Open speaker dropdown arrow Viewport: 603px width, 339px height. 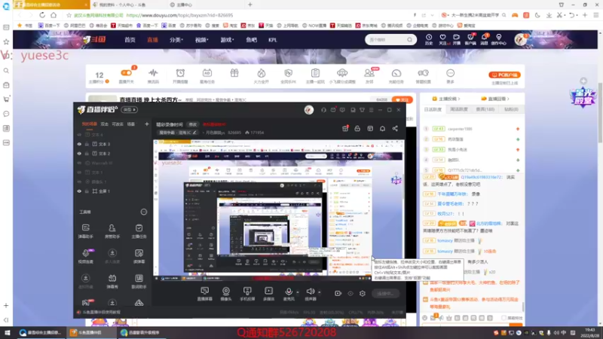point(319,292)
